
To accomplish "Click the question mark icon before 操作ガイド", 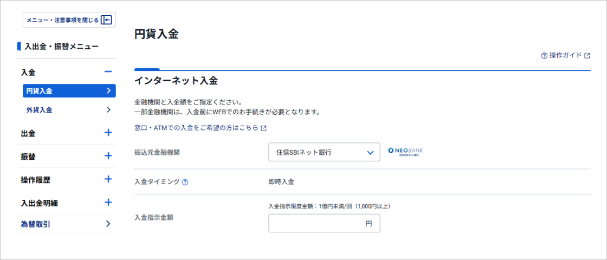I will tap(544, 56).
